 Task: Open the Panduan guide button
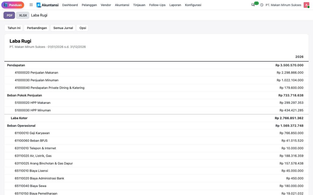click(x=13, y=5)
